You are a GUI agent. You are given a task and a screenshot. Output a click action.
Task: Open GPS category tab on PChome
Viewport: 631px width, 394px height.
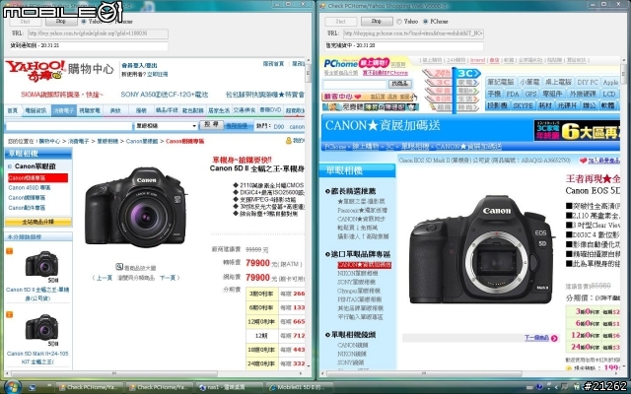tap(530, 94)
